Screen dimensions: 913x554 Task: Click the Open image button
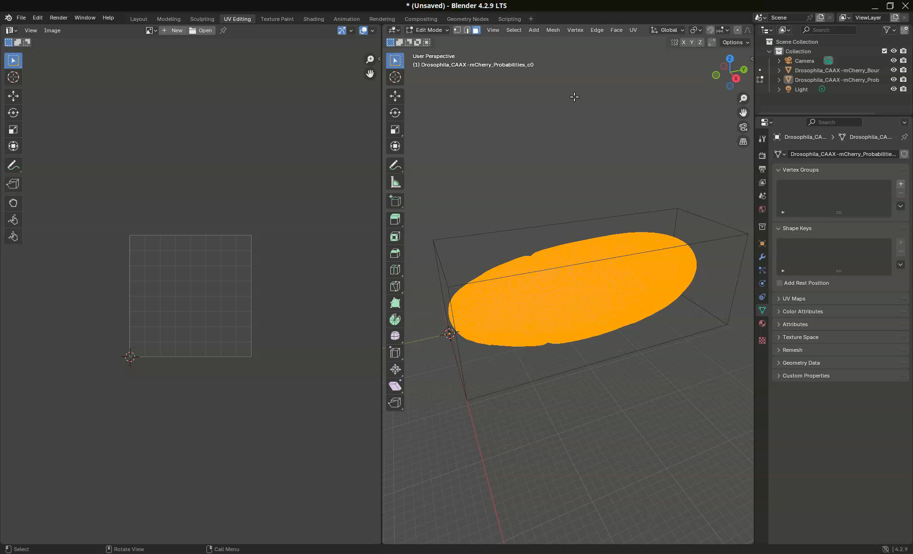pyautogui.click(x=201, y=30)
